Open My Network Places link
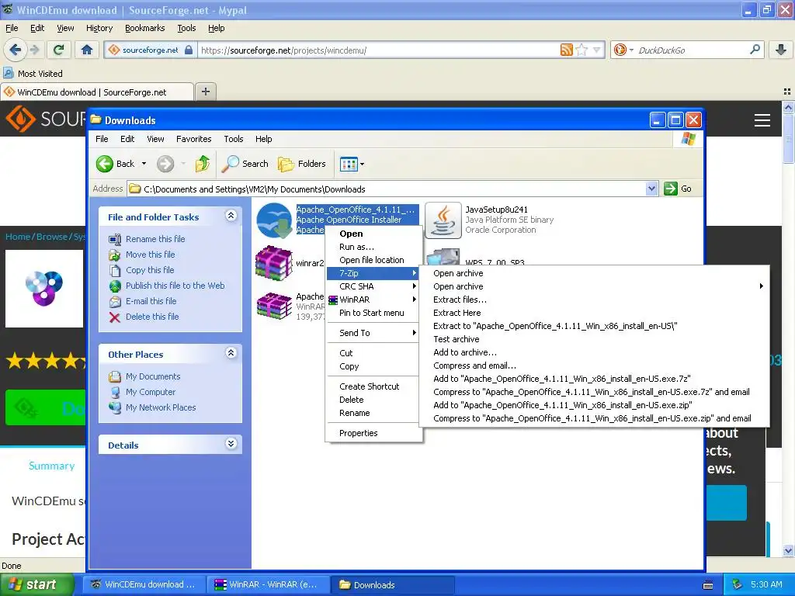The image size is (795, 596). point(161,407)
